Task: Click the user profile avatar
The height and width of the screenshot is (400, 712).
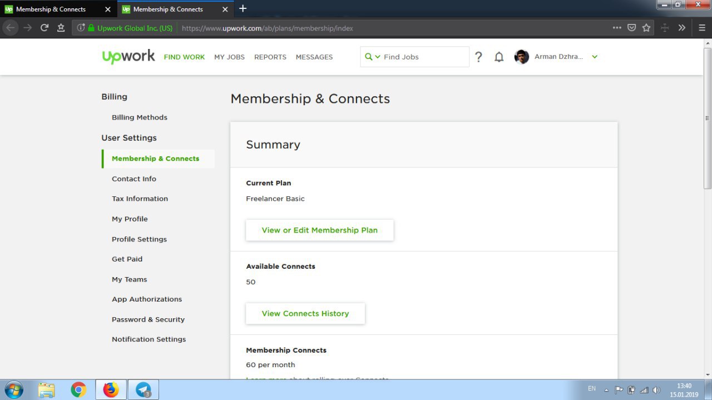Action: (522, 57)
